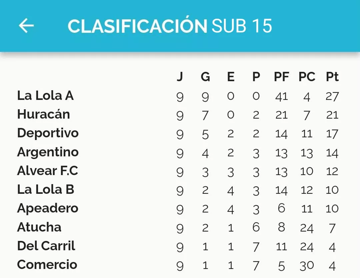Select the Deportivo team name
360x278 pixels.
tap(48, 133)
